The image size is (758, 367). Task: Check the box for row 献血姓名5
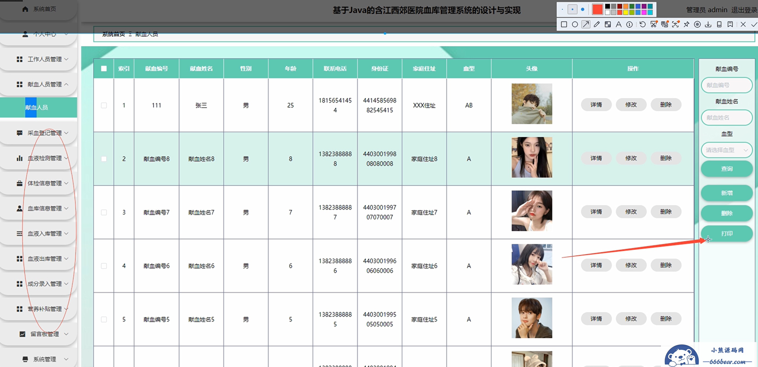104,319
